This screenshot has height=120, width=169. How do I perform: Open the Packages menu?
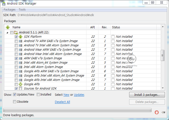[x=10, y=9]
